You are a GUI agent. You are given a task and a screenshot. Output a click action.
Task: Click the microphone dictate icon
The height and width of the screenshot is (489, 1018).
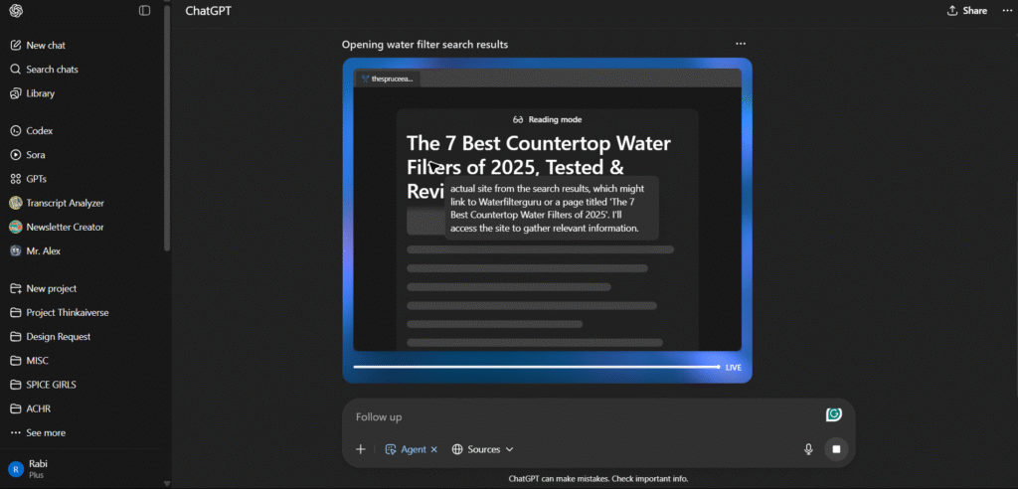pyautogui.click(x=808, y=449)
